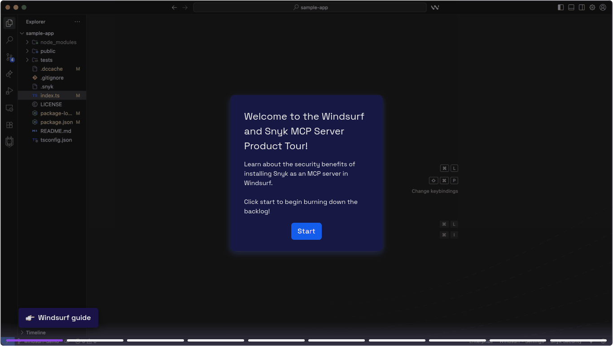Select the index.ts file

(x=52, y=95)
